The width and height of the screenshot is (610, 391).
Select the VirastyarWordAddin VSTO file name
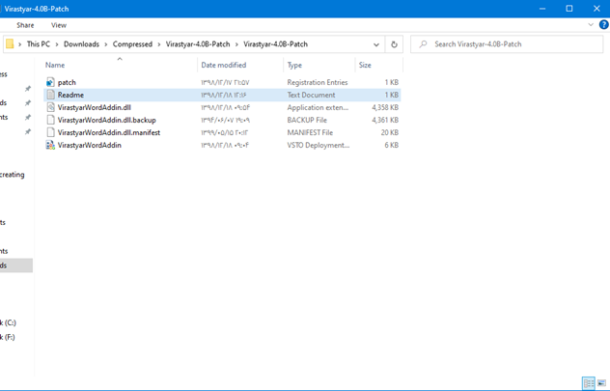tap(90, 145)
